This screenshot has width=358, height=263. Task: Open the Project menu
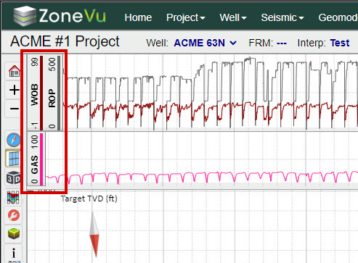(x=186, y=17)
